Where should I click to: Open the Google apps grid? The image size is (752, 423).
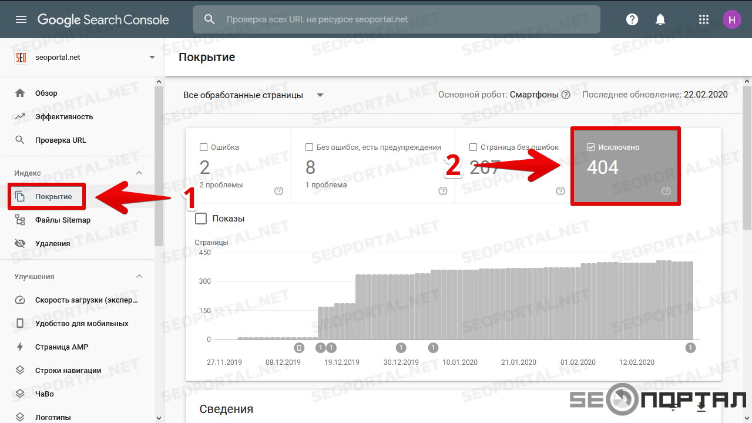point(704,19)
